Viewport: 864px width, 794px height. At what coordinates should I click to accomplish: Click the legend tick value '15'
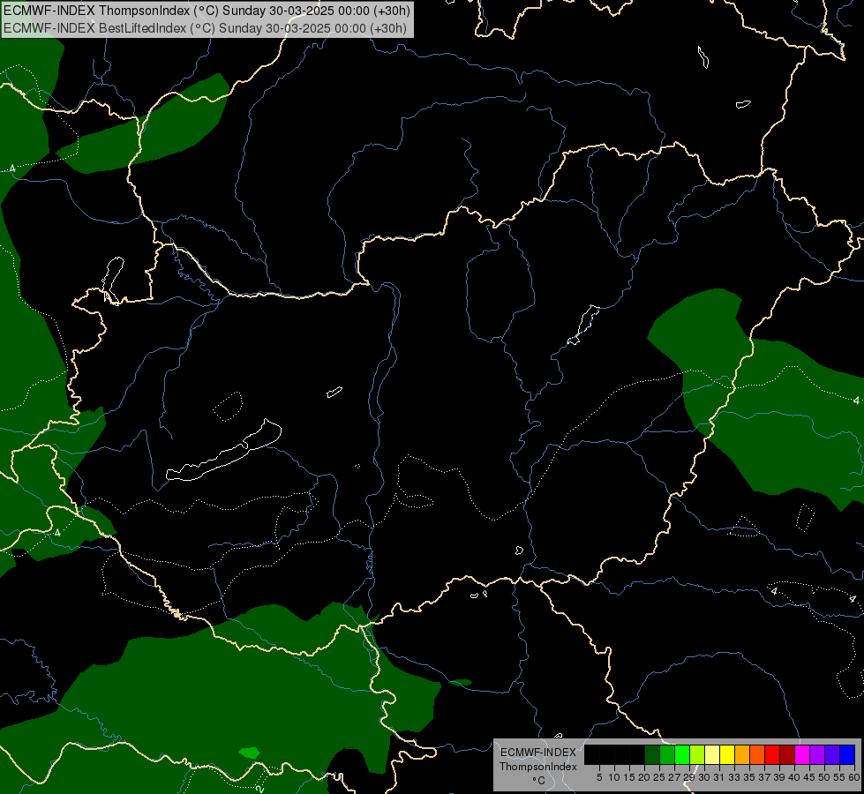pyautogui.click(x=629, y=777)
